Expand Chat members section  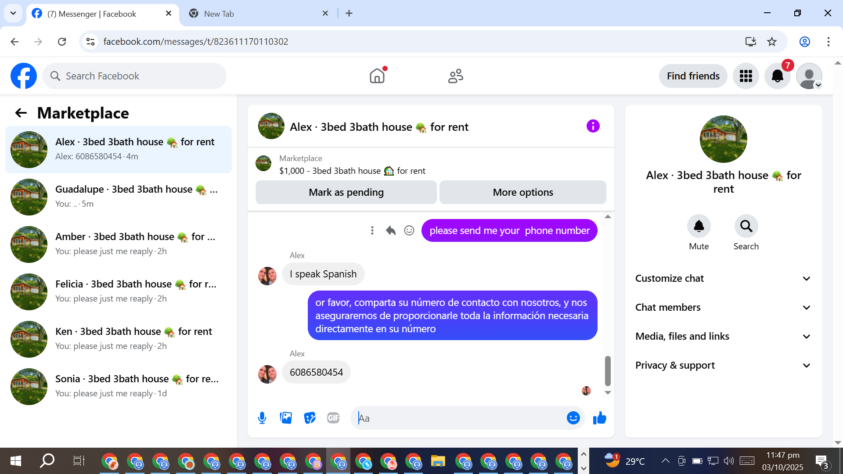tap(723, 308)
